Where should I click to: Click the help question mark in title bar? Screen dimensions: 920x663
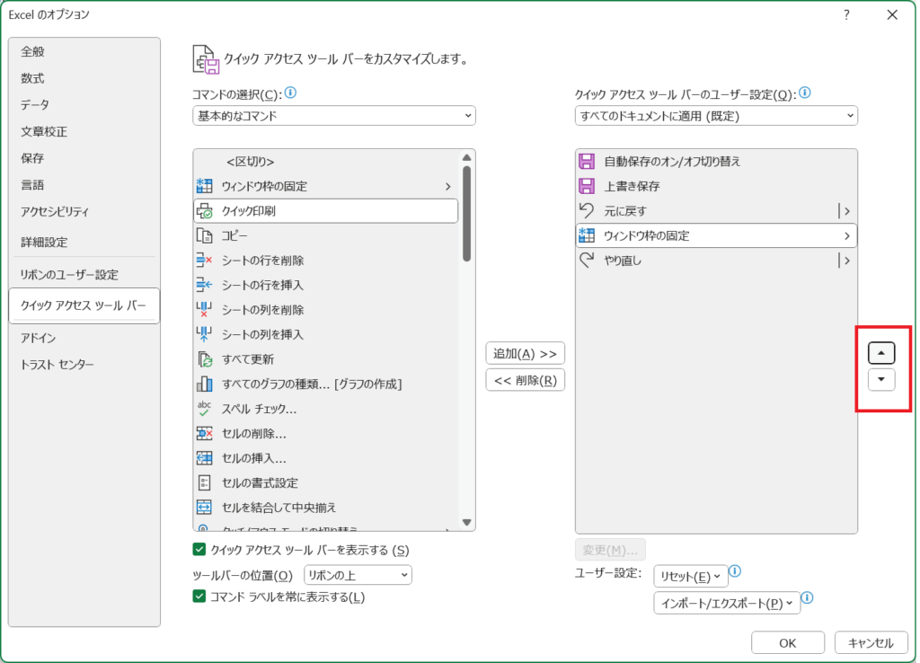tap(846, 14)
